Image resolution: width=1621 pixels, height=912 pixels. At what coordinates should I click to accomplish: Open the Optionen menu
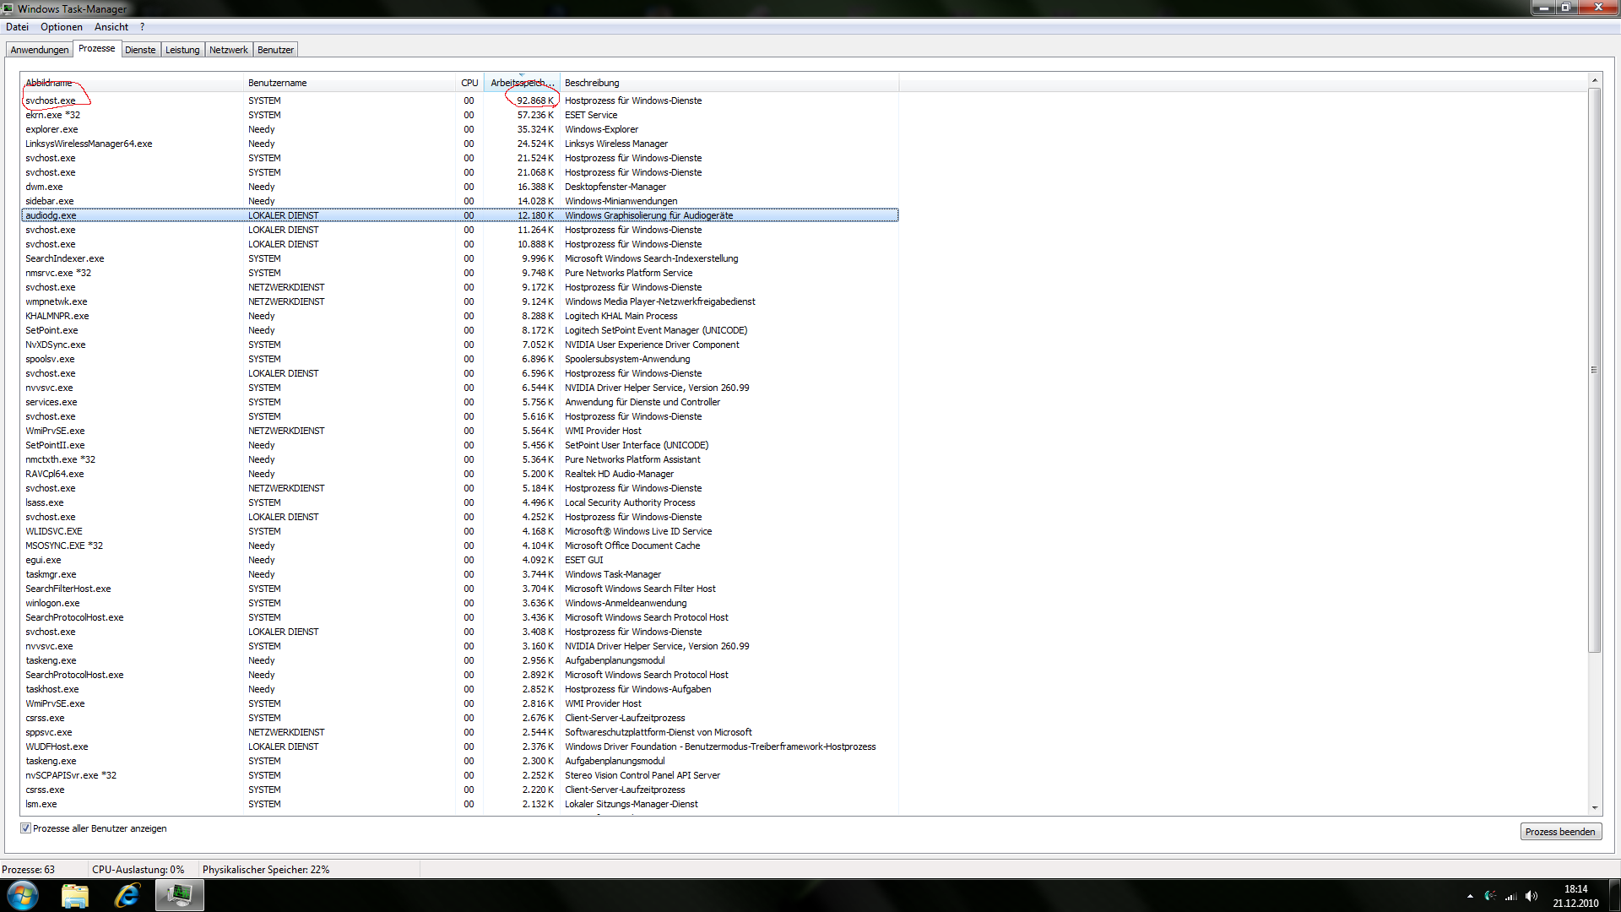[x=61, y=27]
